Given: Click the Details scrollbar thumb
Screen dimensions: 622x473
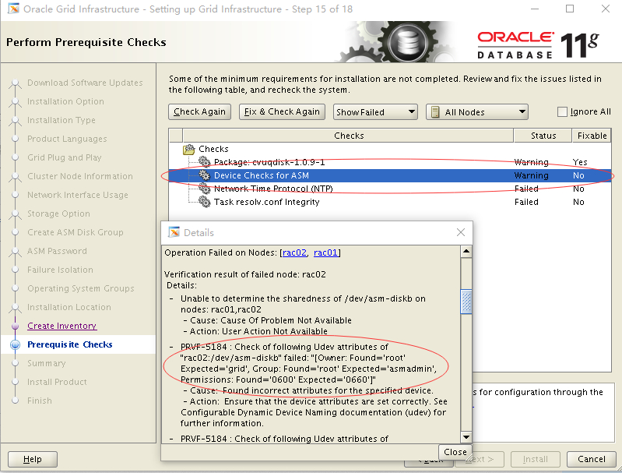Looking at the screenshot, I should 466,302.
